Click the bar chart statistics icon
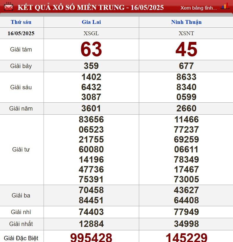 click(225, 6)
